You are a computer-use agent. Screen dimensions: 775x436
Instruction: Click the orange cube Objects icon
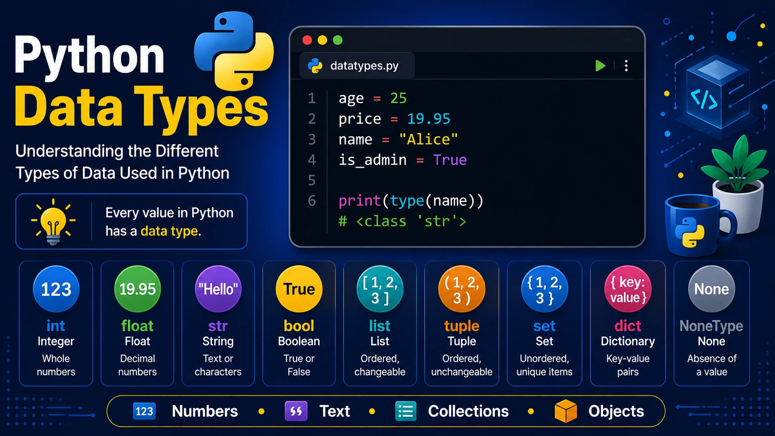point(565,411)
